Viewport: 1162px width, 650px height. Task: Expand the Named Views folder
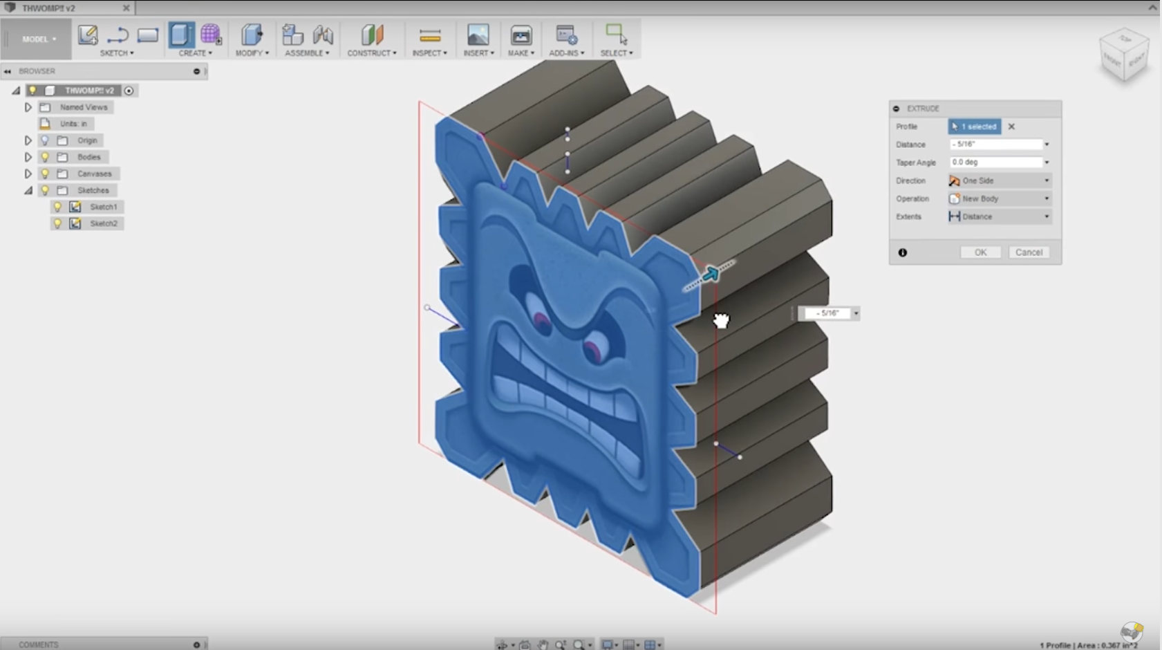point(28,107)
